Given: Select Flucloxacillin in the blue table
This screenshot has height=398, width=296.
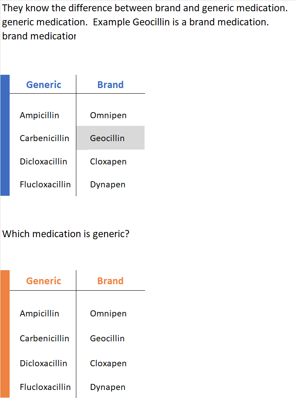Looking at the screenshot, I should (45, 185).
